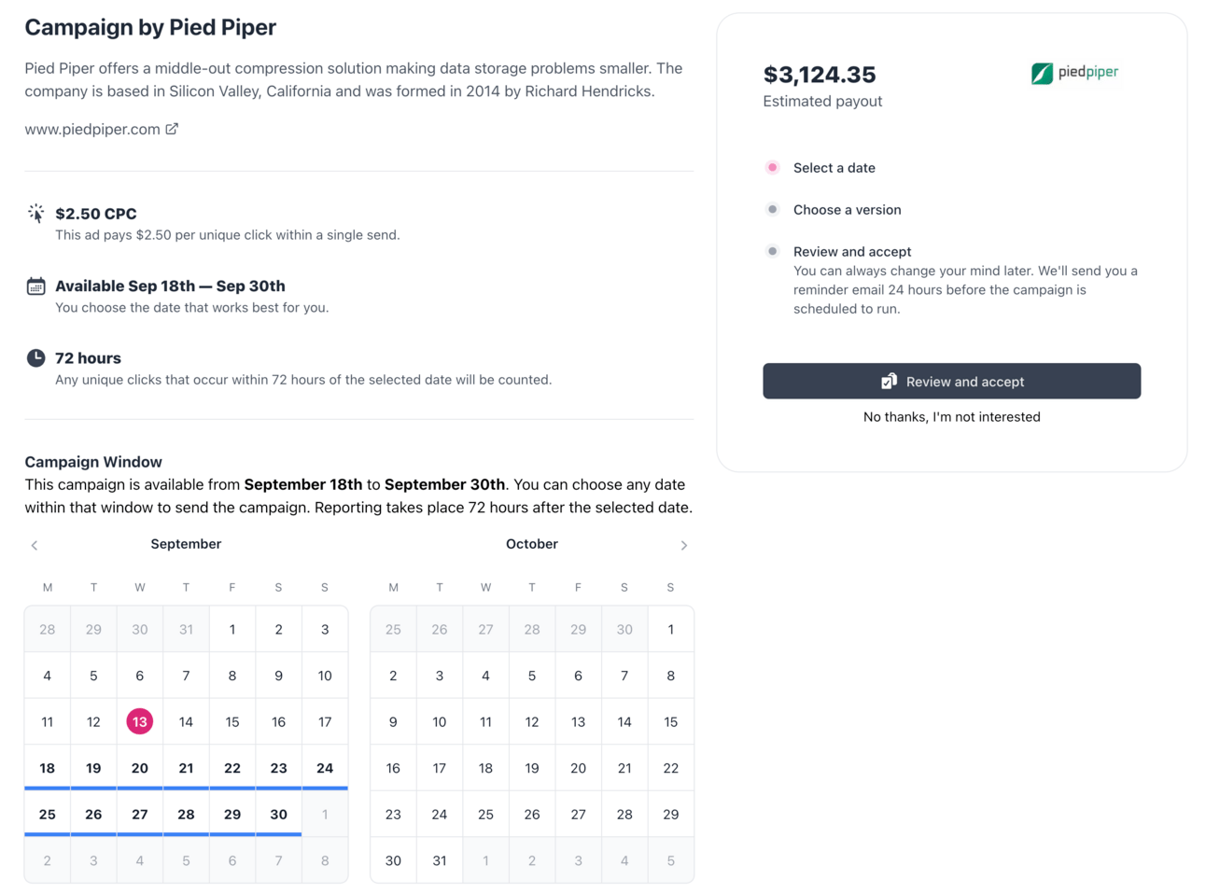This screenshot has width=1206, height=893.
Task: Click the Estimated payout label
Action: click(822, 101)
